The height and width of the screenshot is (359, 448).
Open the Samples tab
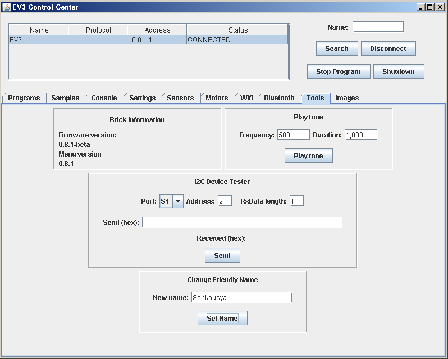(x=66, y=98)
